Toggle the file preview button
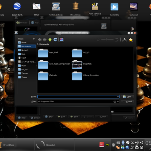This screenshot has height=151, width=151. [x=62, y=40]
